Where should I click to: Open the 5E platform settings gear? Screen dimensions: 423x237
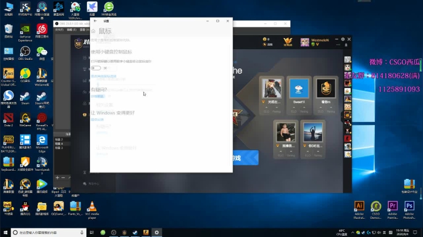tap(343, 39)
